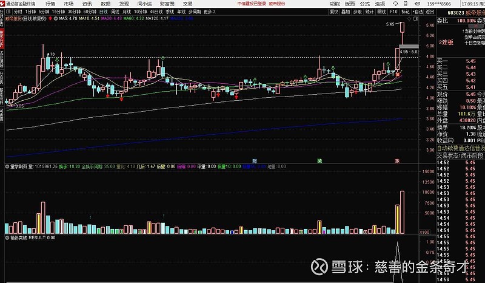Click the 返回 back button
The height and width of the screenshot is (283, 485).
430,12
